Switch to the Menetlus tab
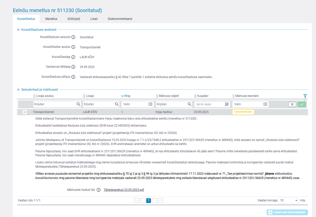Image resolution: width=316 pixels, height=217 pixels. 51,19
